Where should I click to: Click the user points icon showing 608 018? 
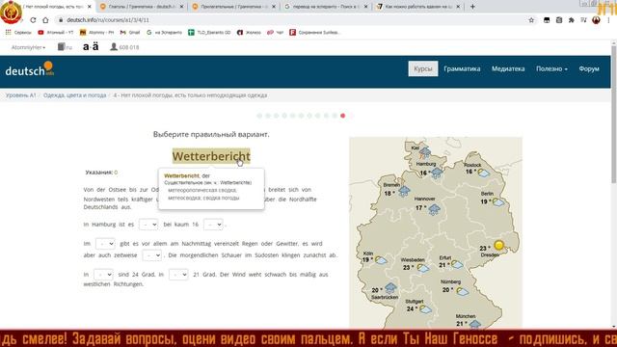click(124, 47)
